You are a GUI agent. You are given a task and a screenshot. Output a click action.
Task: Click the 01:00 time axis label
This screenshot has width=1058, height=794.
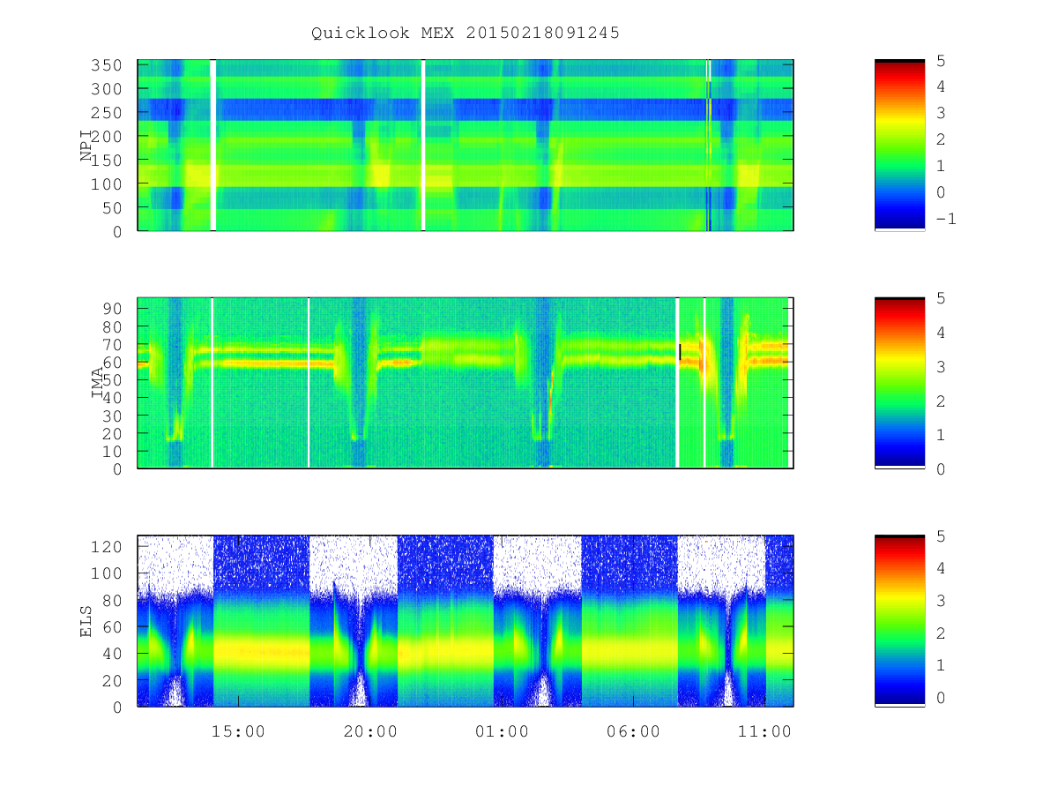(502, 731)
